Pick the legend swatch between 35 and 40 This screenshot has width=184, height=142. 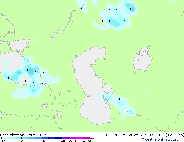72,138
